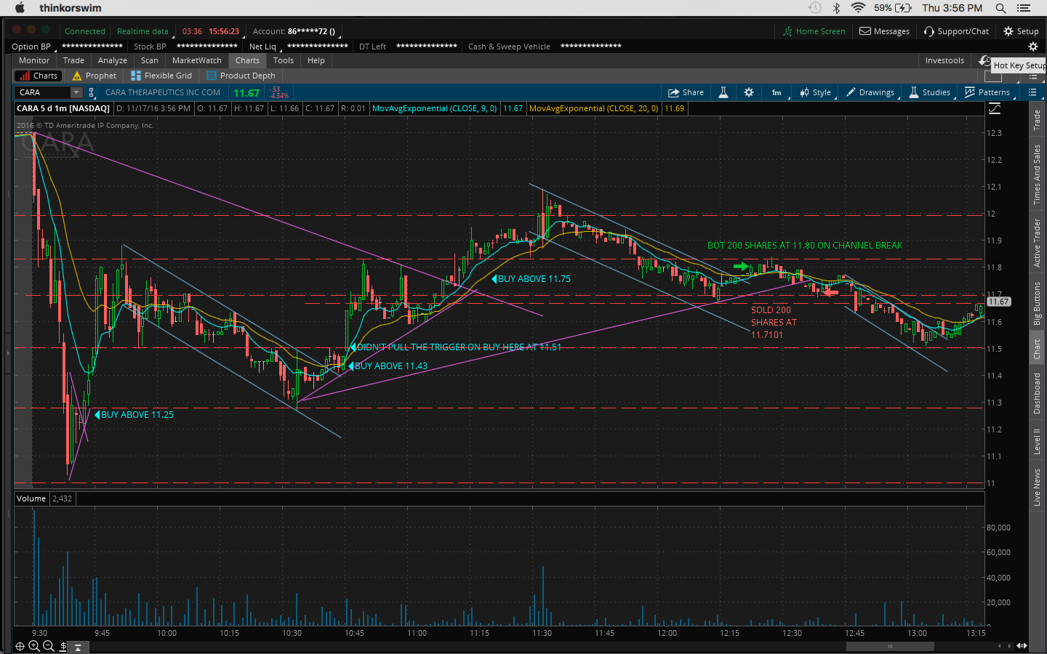Toggle the Level II side panel
Viewport: 1047px width, 654px height.
pos(1038,440)
